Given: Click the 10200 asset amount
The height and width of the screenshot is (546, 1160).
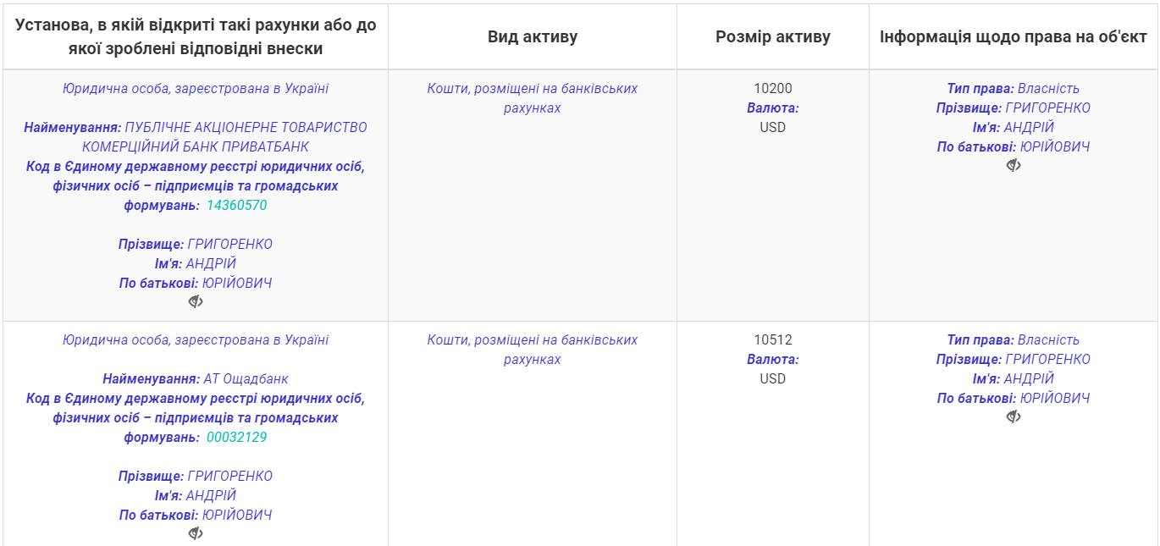Looking at the screenshot, I should pyautogui.click(x=773, y=88).
